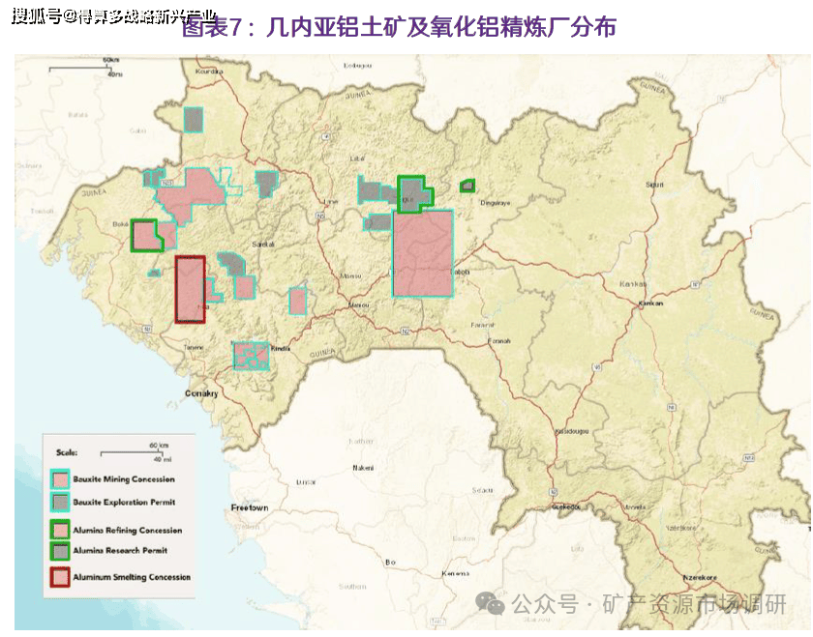This screenshot has width=813, height=637.
Task: Select the Alumina Research Permit legend icon
Action: pyautogui.click(x=60, y=551)
